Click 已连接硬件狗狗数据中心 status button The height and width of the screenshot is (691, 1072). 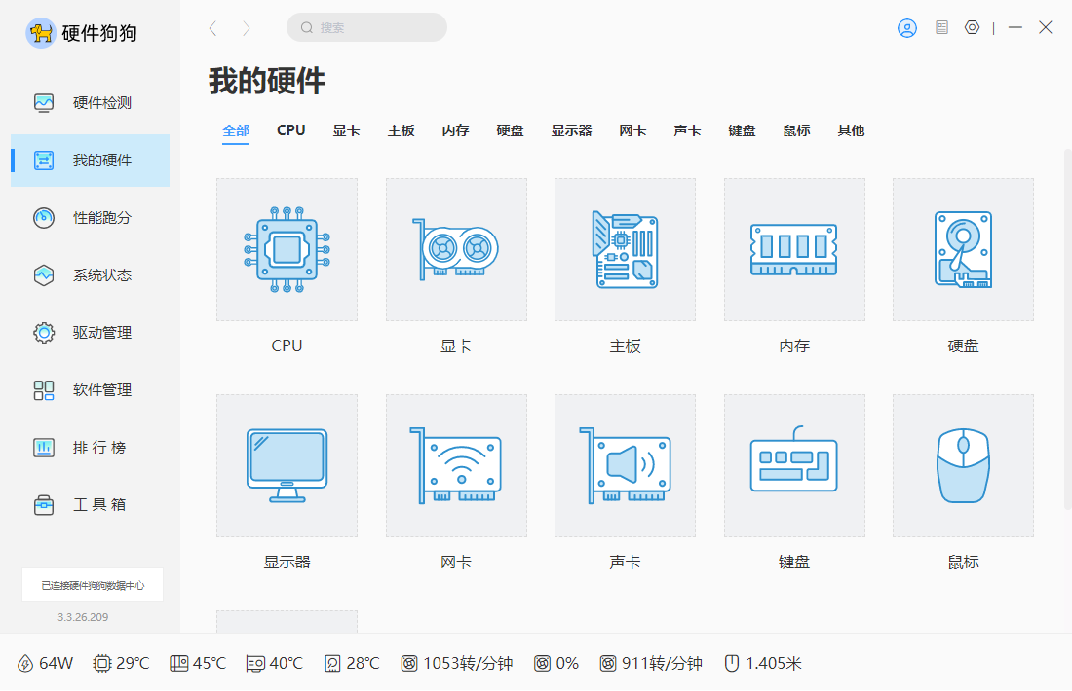point(92,585)
